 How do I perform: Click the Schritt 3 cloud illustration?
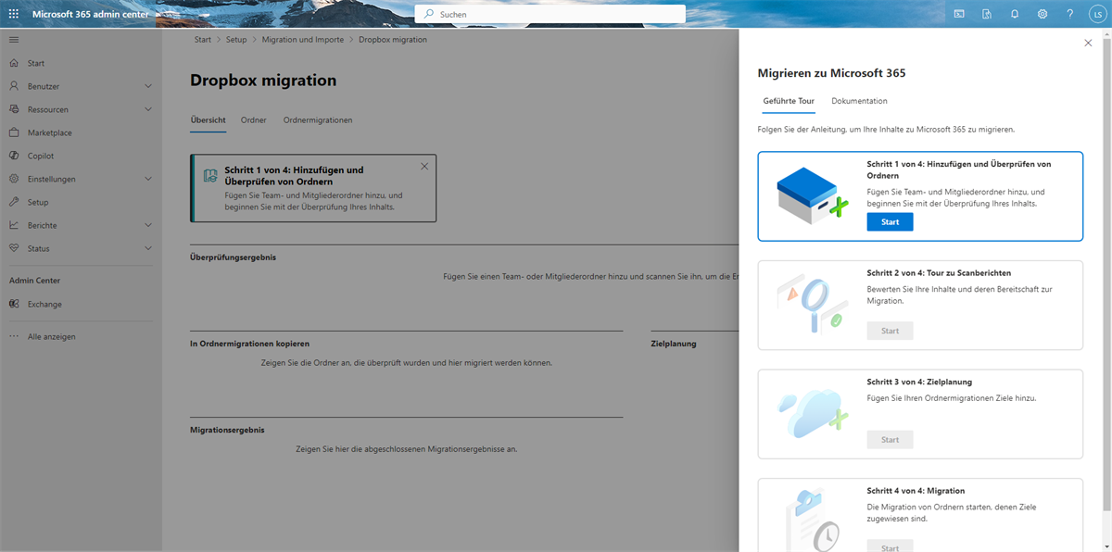[x=813, y=413]
